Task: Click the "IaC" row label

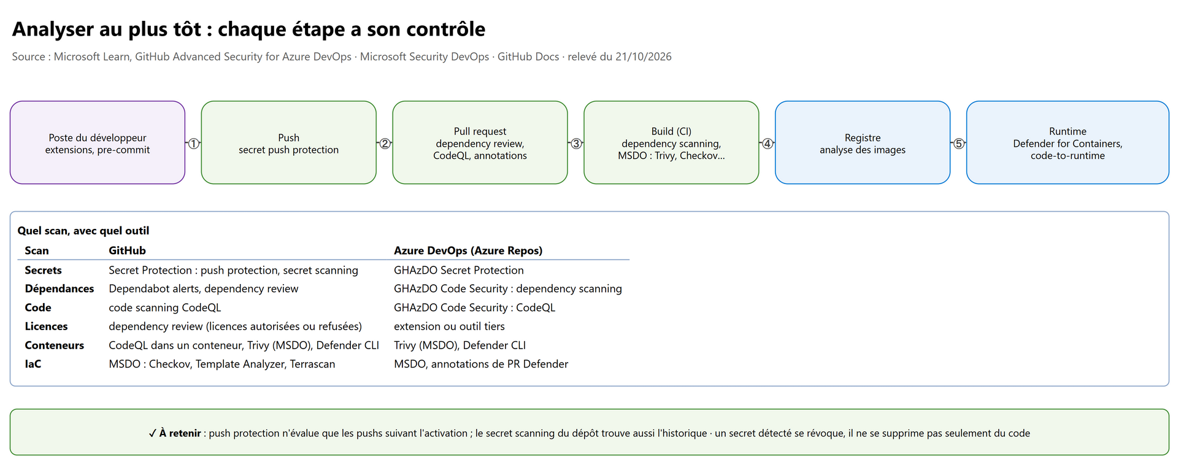Action: click(x=33, y=364)
